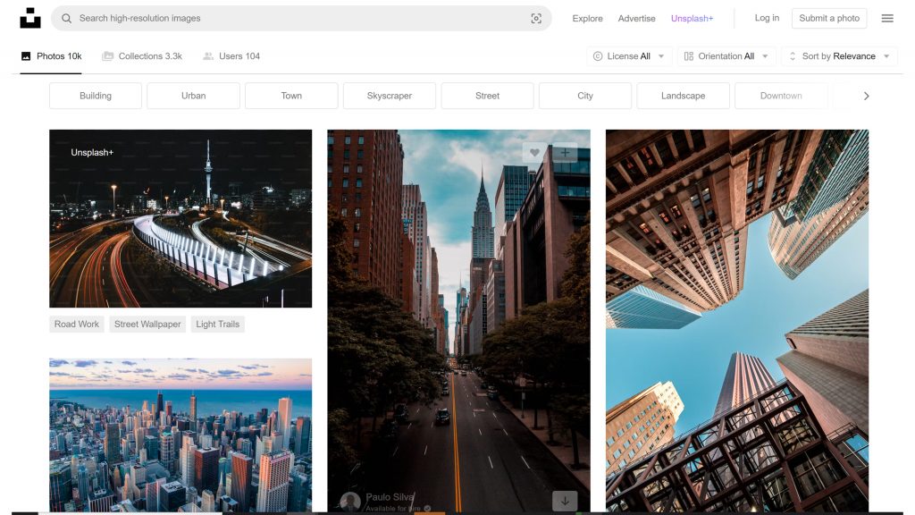
Task: Open the Log in link
Action: point(767,18)
